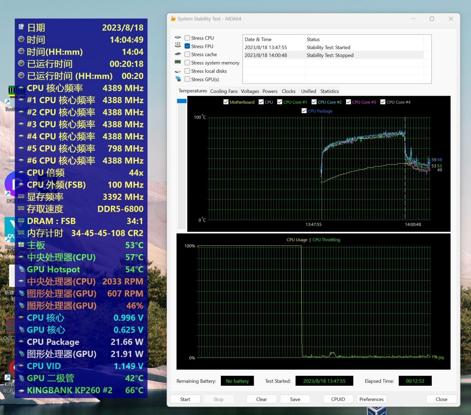Open the Clocks tab
The height and width of the screenshot is (415, 471).
coord(289,91)
